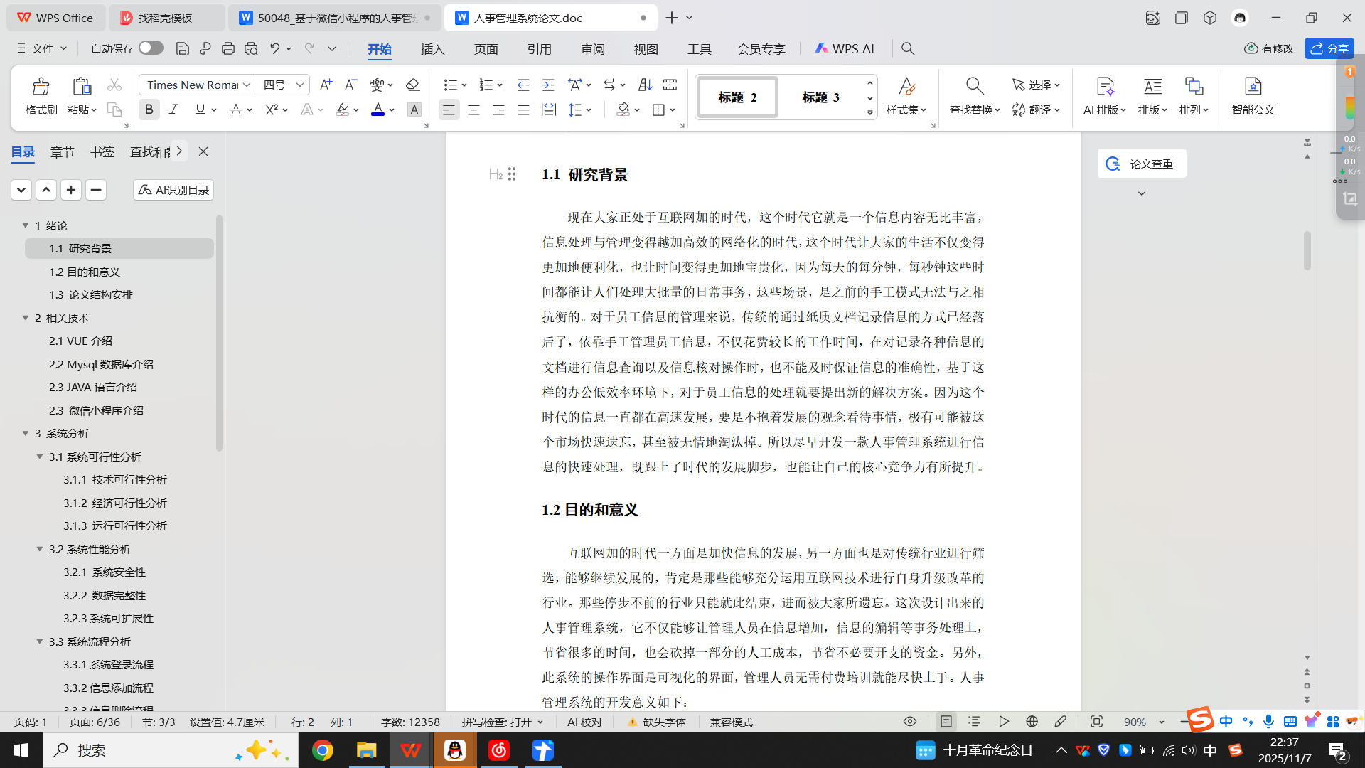Collapse the '3 系统分析' outline section
Viewport: 1365px width, 768px height.
[x=26, y=433]
